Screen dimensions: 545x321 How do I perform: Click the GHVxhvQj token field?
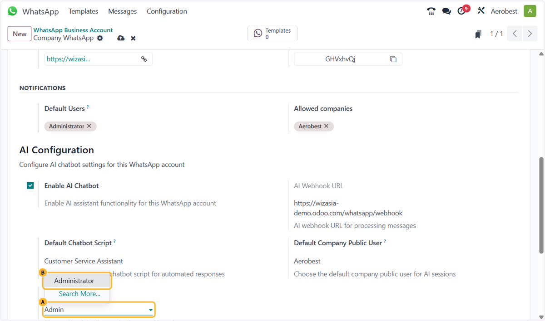coord(348,59)
